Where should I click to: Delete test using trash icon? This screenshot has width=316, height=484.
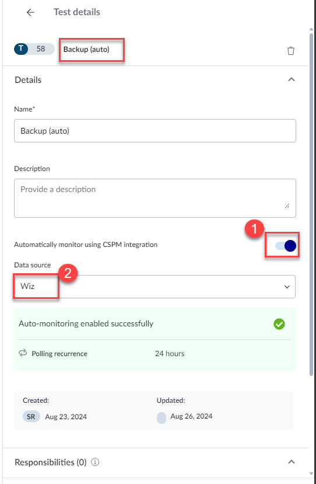(x=291, y=51)
